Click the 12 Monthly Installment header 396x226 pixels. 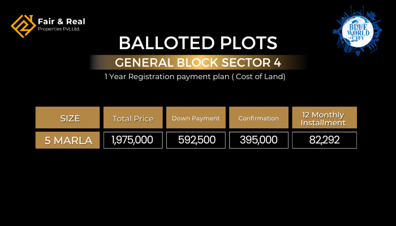pos(324,118)
